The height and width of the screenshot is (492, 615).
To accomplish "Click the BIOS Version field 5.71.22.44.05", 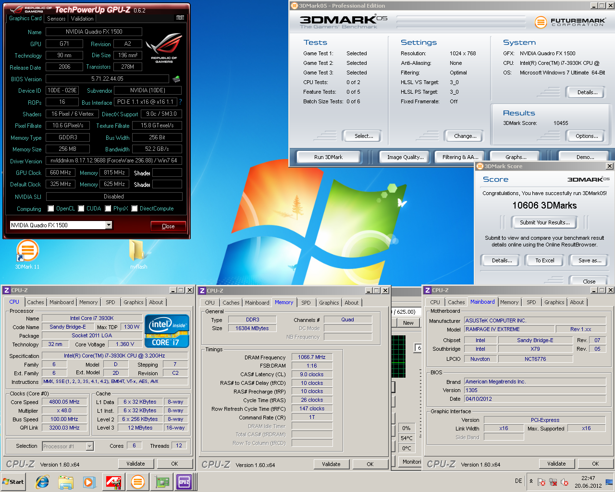I will 107,79.
